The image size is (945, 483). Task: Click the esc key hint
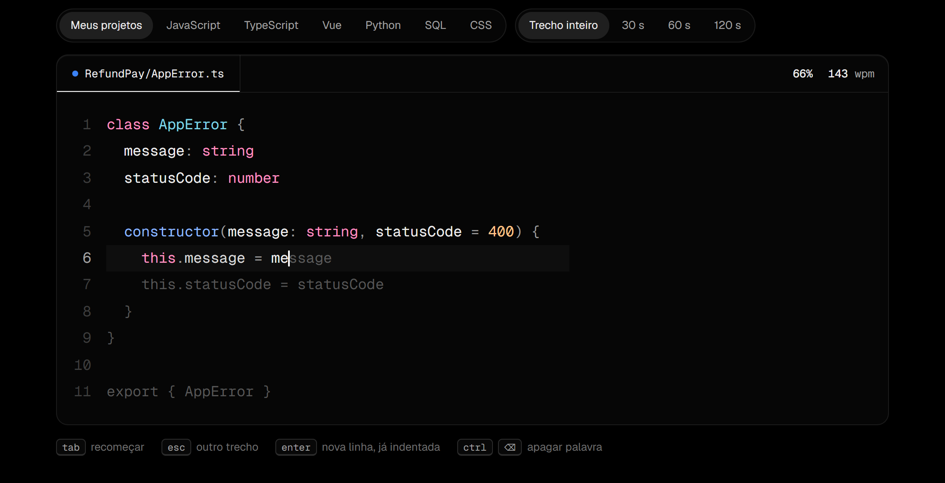pos(176,447)
